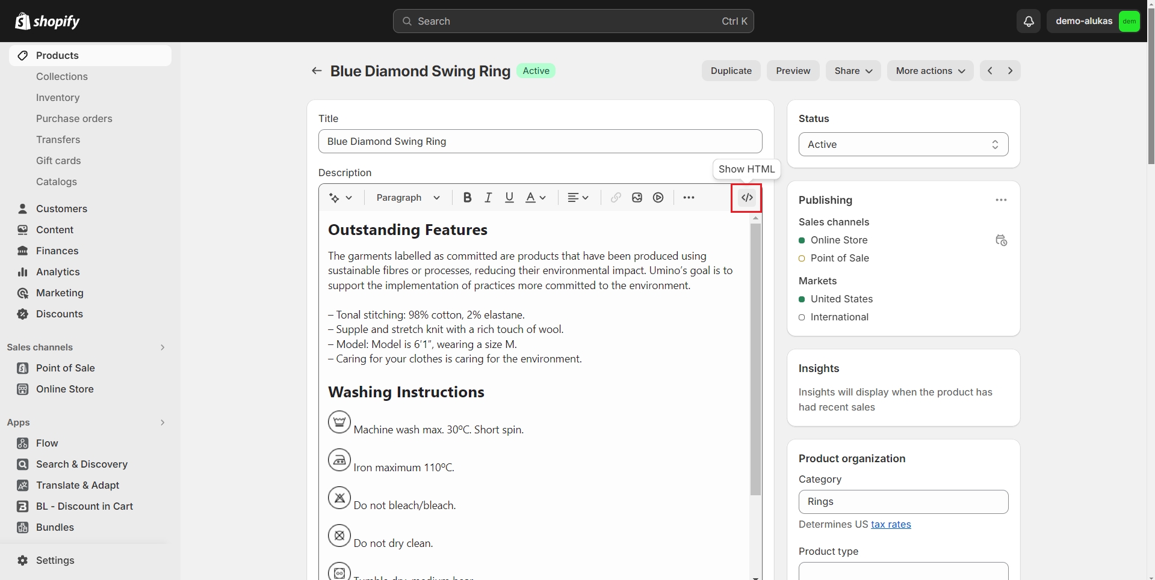
Task: Open the Publishing options three-dot menu
Action: coord(1001,200)
